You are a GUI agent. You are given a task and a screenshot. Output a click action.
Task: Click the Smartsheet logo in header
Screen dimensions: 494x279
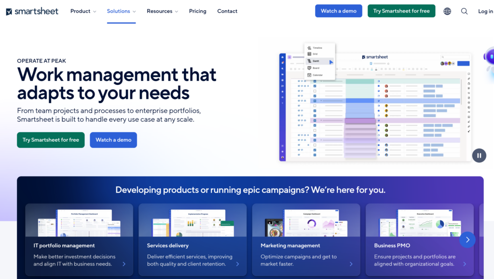click(32, 11)
